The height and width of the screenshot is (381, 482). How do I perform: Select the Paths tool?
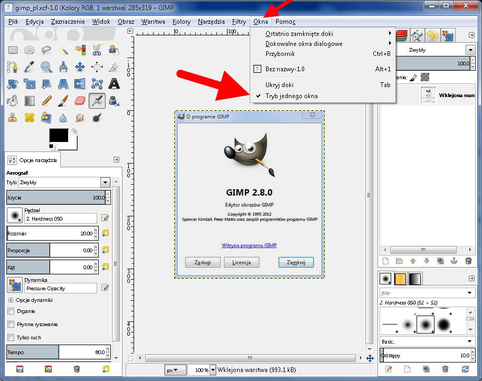click(x=12, y=66)
